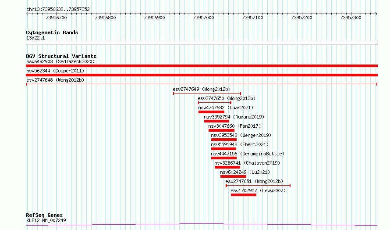Open esv2747648 (Wong2012b) variant label

click(x=55, y=80)
